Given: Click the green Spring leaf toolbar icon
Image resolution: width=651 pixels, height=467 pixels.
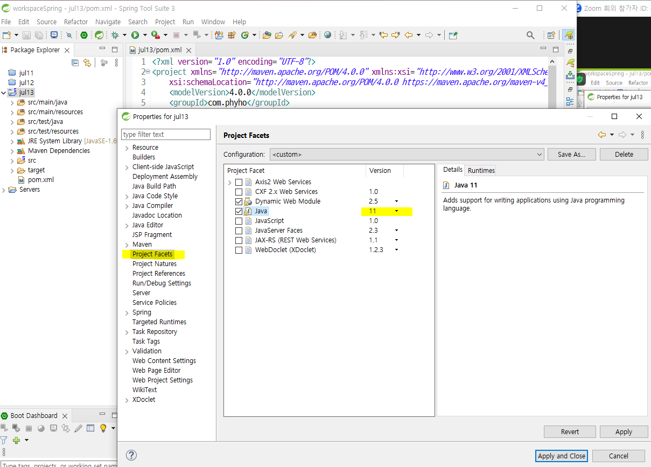Looking at the screenshot, I should tap(99, 35).
